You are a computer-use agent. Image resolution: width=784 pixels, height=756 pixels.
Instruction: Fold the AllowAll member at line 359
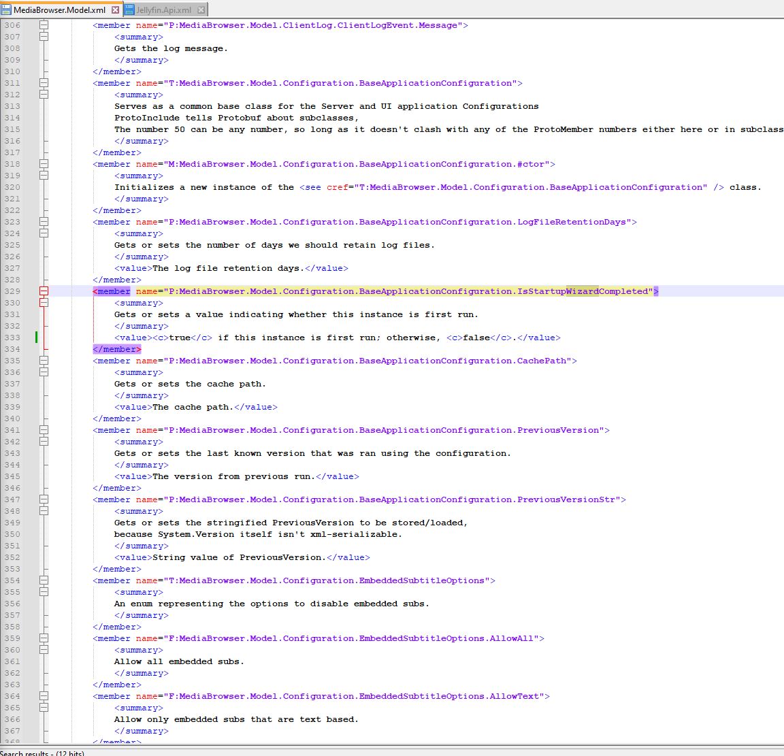coord(44,638)
